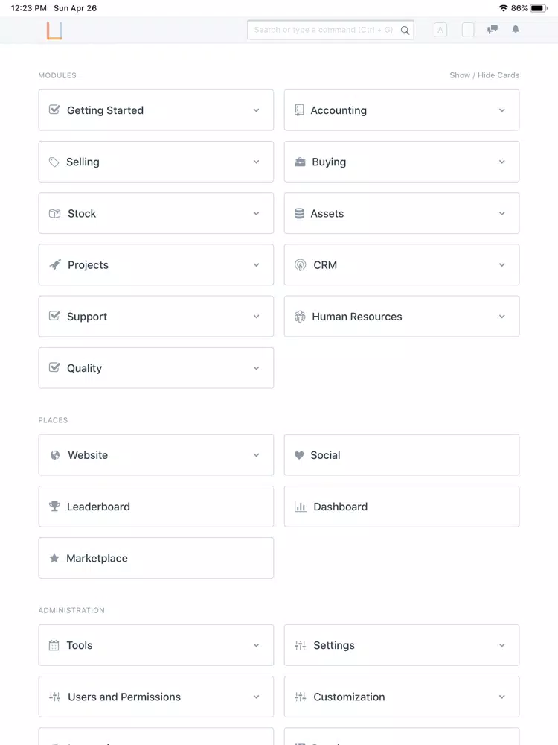Image resolution: width=558 pixels, height=745 pixels.
Task: Open the notifications bell icon
Action: click(x=516, y=30)
